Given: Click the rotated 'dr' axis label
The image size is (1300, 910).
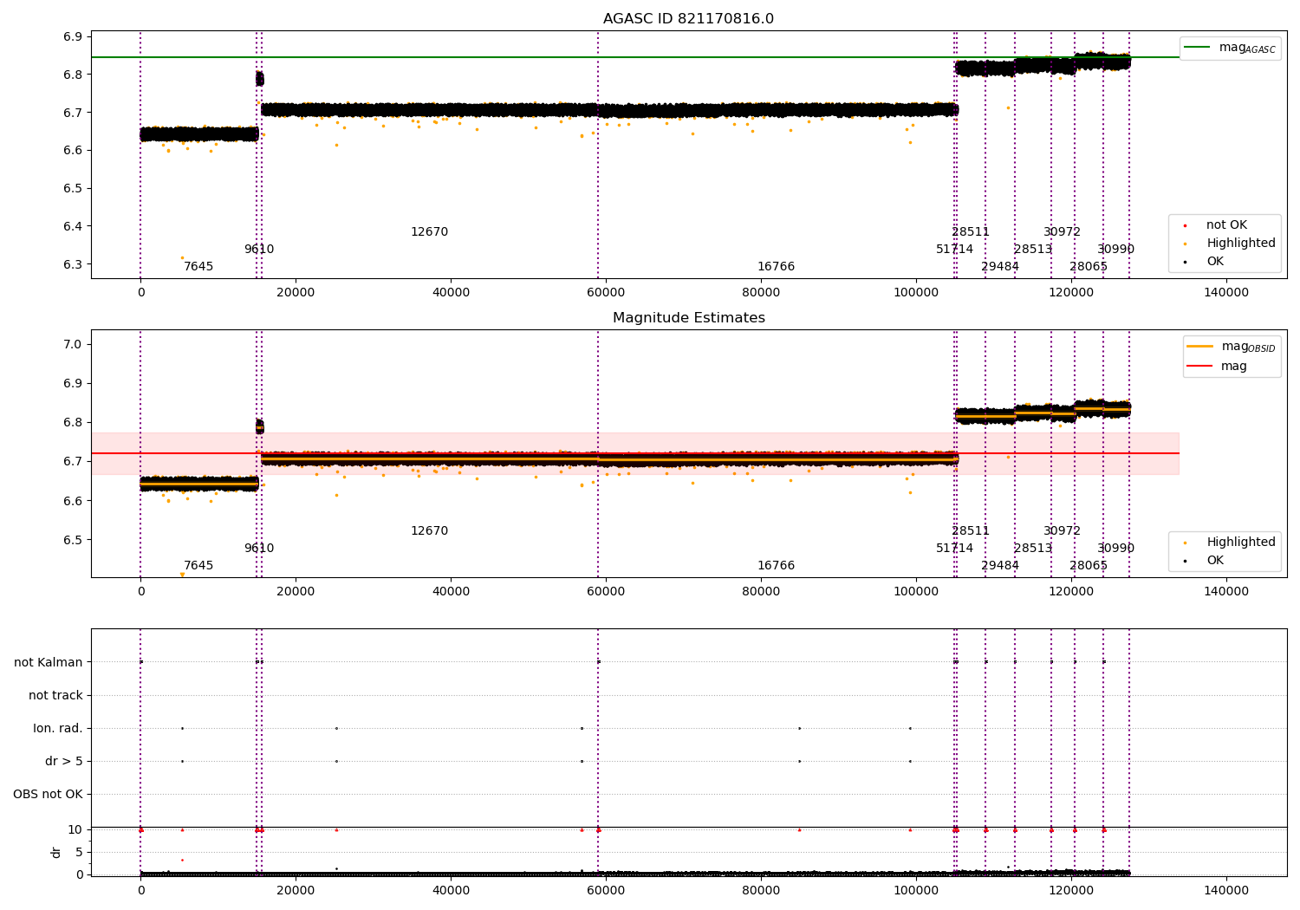Looking at the screenshot, I should coord(56,852).
